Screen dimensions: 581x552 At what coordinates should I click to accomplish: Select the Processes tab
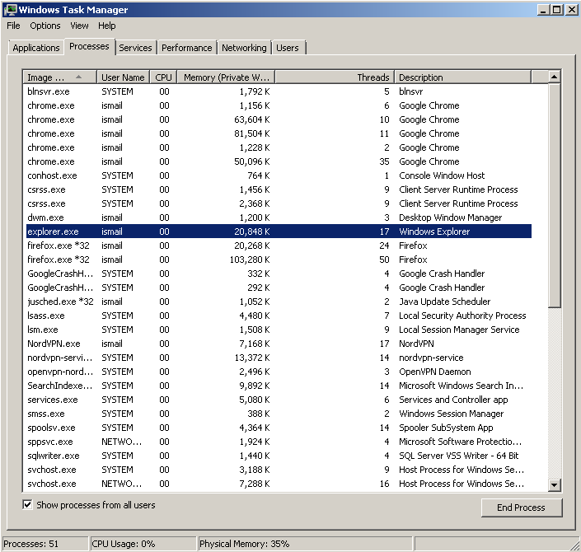89,47
